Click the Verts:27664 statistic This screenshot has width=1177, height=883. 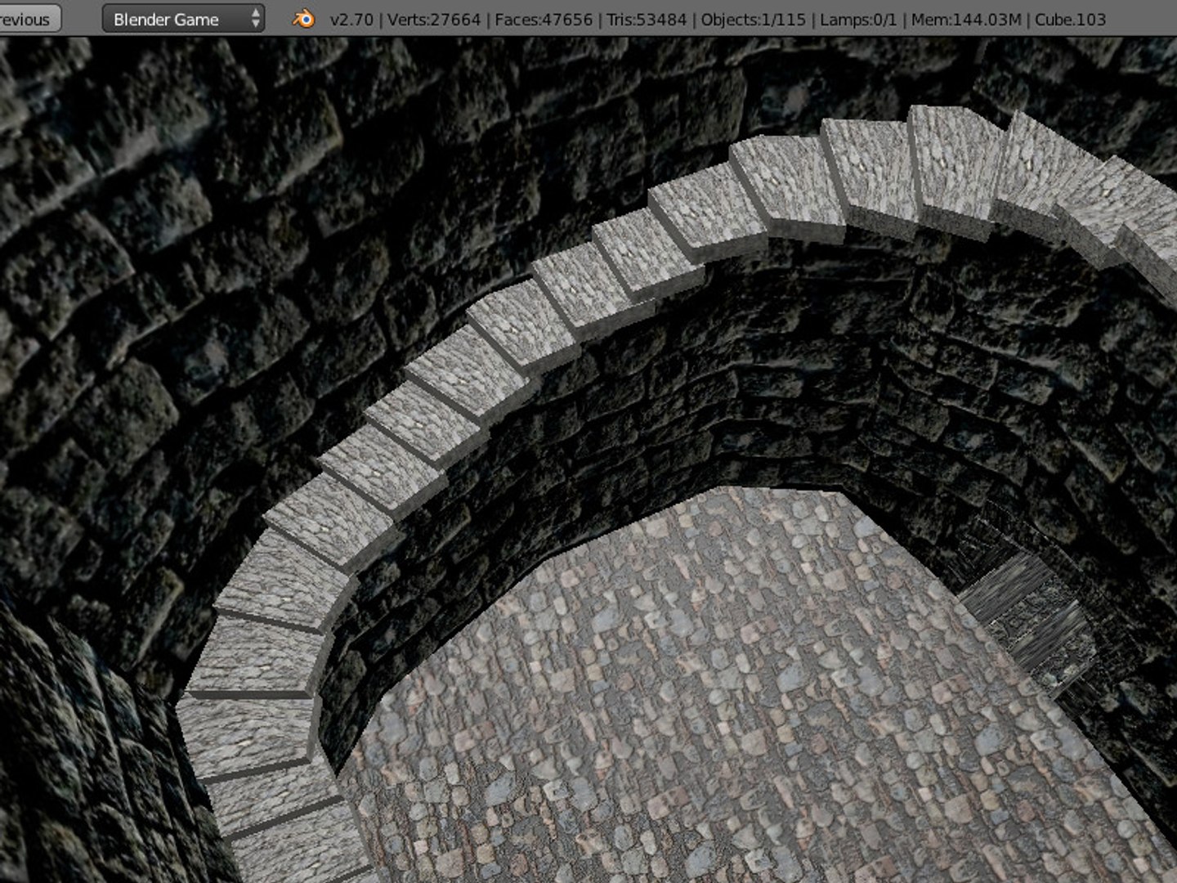[434, 20]
